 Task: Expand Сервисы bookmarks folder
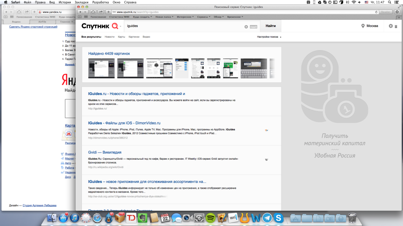(x=203, y=17)
